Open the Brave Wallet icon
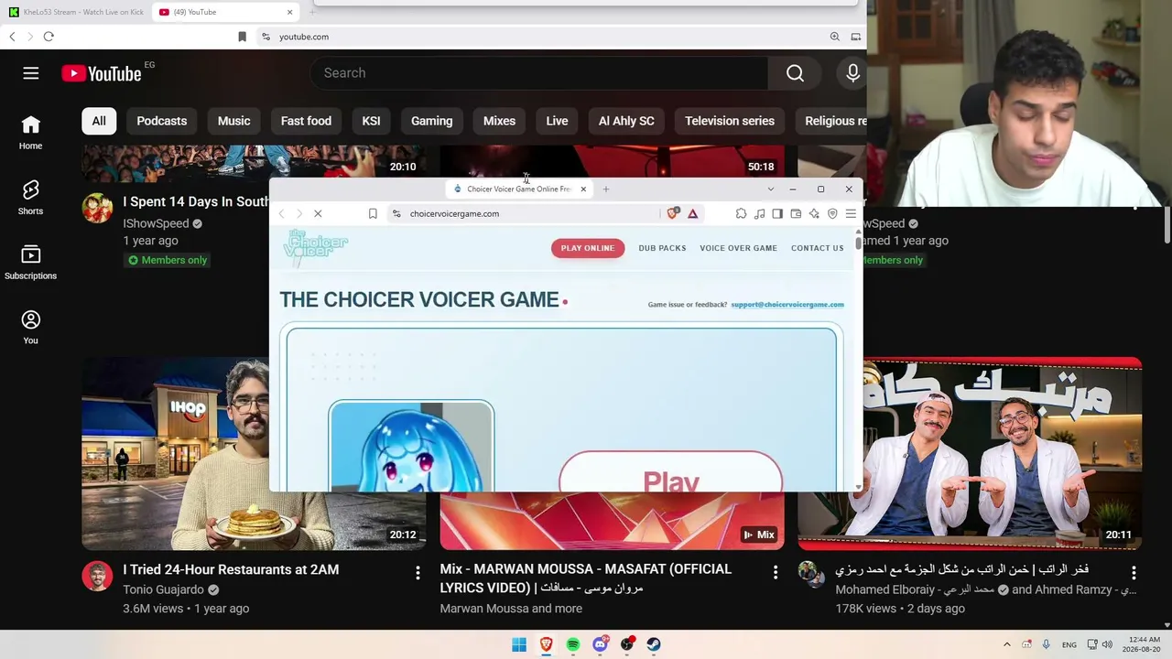This screenshot has height=659, width=1172. (796, 213)
